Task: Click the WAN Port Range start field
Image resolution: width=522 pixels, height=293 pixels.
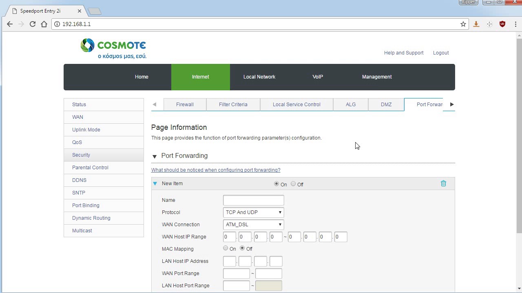Action: pos(236,273)
